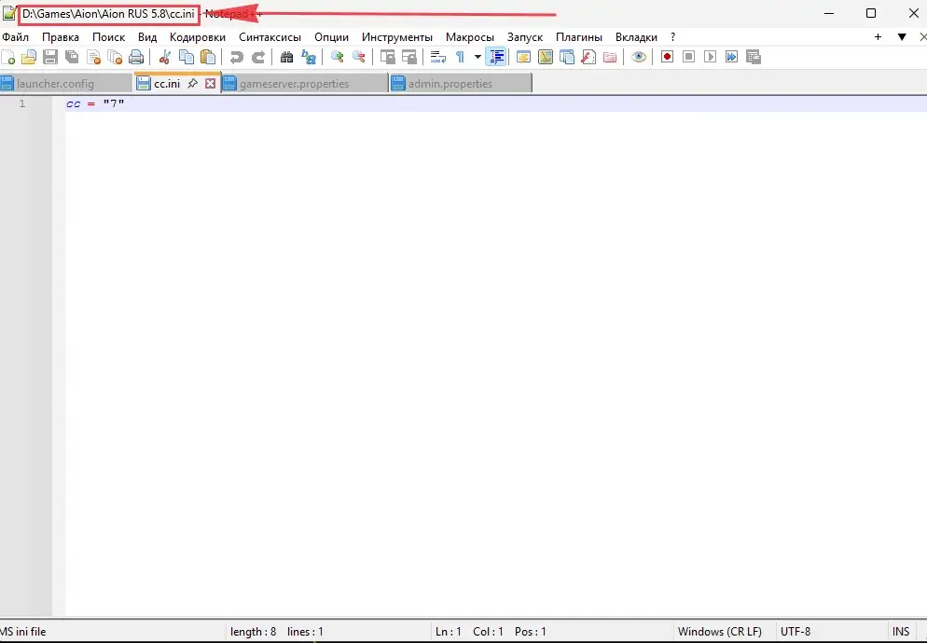This screenshot has height=643, width=927.
Task: Click the Zoom In magnifier icon
Action: pyautogui.click(x=338, y=58)
